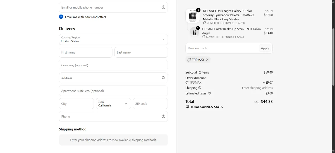Remove the TPDMAX discount code tag
The image size is (335, 153).
tap(207, 60)
